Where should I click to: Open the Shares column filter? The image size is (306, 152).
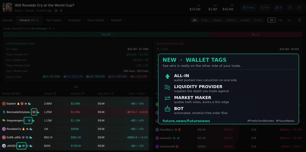tap(55, 94)
